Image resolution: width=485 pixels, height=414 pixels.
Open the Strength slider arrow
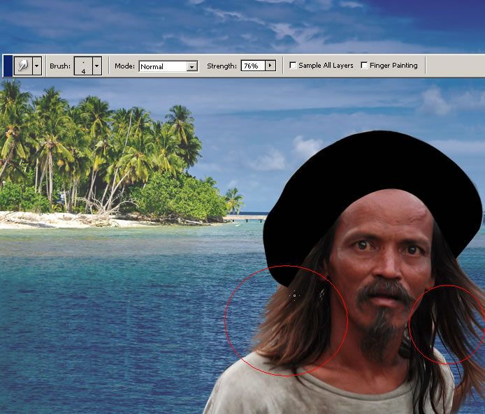270,66
